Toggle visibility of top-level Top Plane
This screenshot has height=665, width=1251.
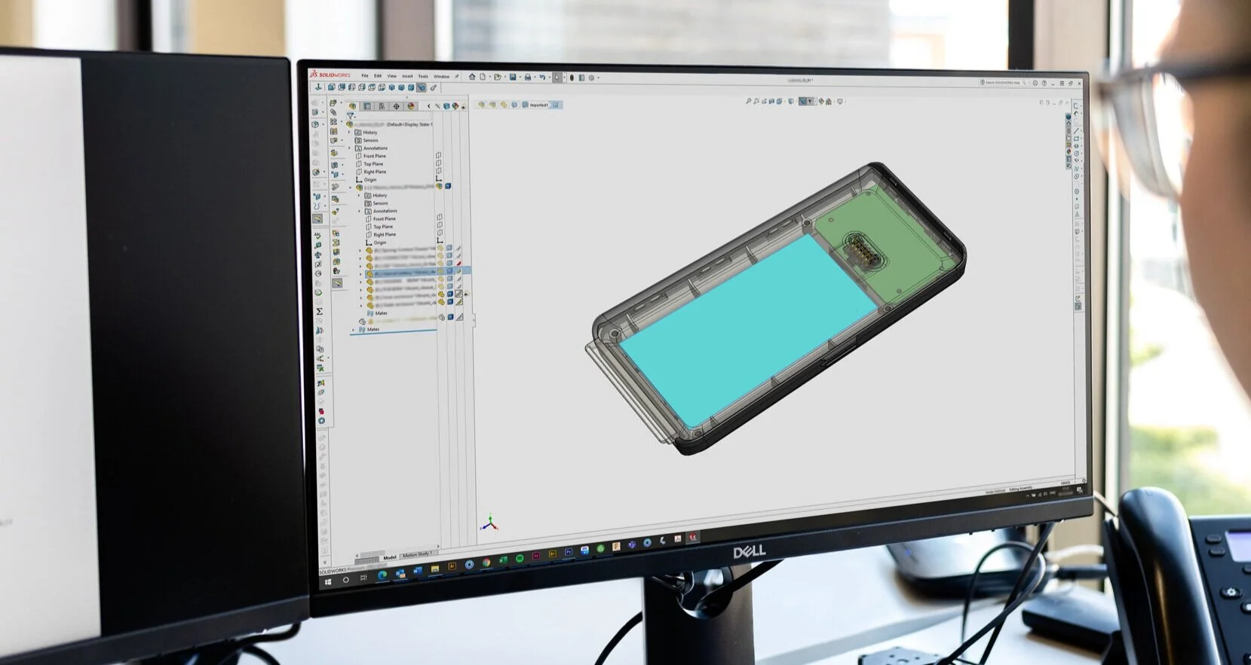(x=439, y=163)
